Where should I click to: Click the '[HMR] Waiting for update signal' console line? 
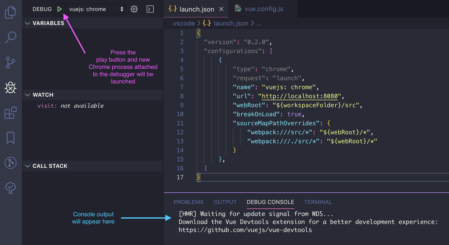pyautogui.click(x=256, y=214)
